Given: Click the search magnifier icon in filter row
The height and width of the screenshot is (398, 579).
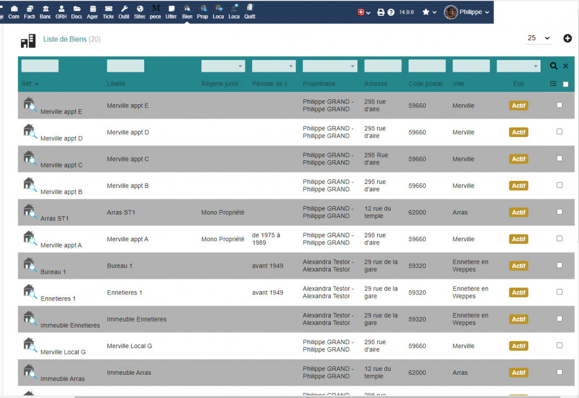Looking at the screenshot, I should (554, 66).
